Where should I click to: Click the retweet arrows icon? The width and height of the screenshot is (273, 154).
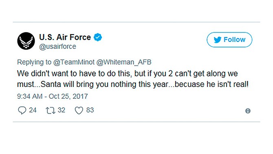pyautogui.click(x=51, y=111)
